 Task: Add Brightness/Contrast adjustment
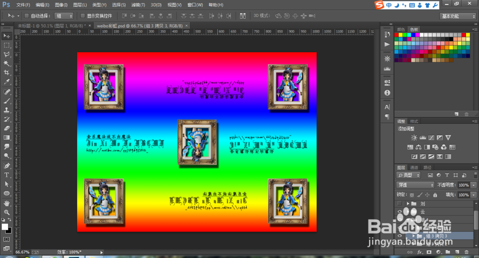click(414, 138)
